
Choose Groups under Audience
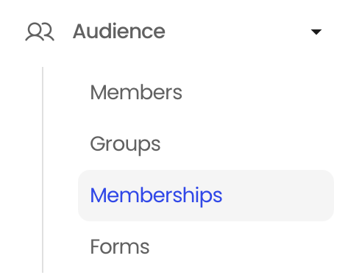pyautogui.click(x=125, y=144)
